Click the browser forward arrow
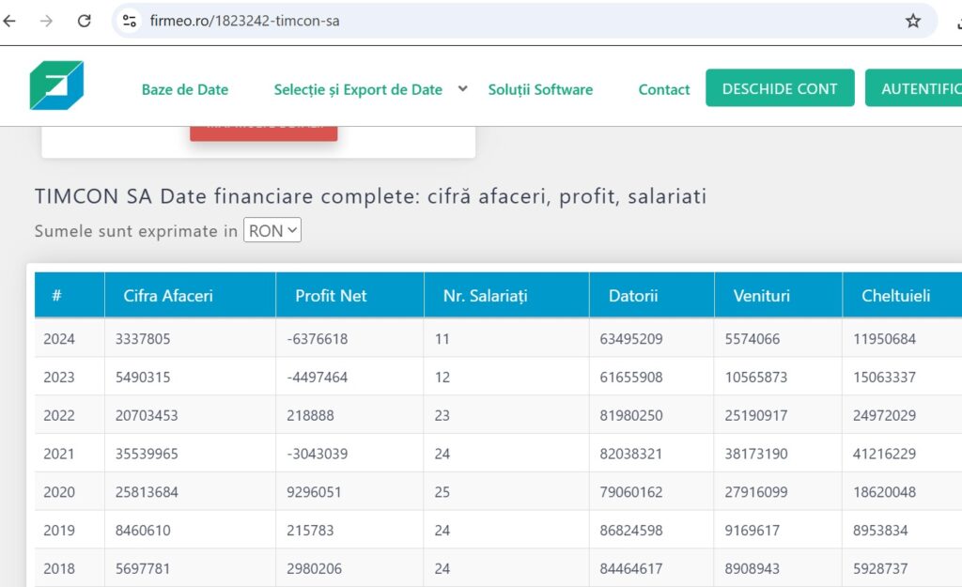962x587 pixels. point(47,21)
